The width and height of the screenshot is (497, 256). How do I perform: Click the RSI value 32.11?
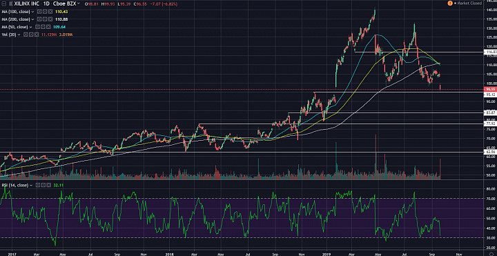[58, 185]
